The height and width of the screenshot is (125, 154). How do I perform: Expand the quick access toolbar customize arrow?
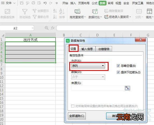(57, 3)
